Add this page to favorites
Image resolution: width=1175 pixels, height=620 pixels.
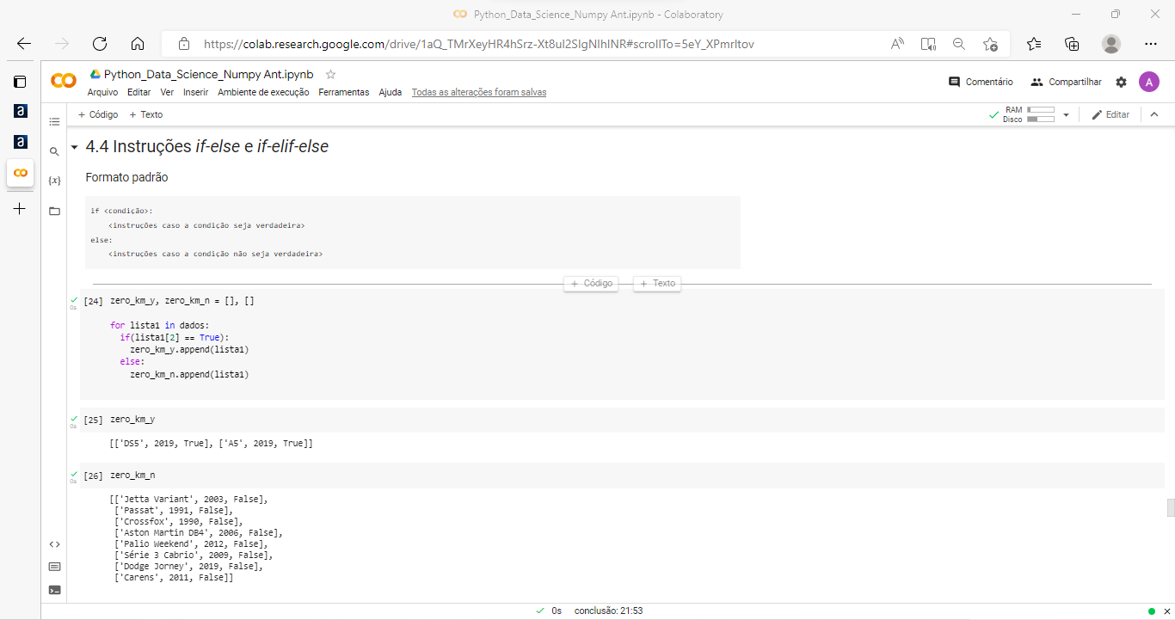[990, 44]
